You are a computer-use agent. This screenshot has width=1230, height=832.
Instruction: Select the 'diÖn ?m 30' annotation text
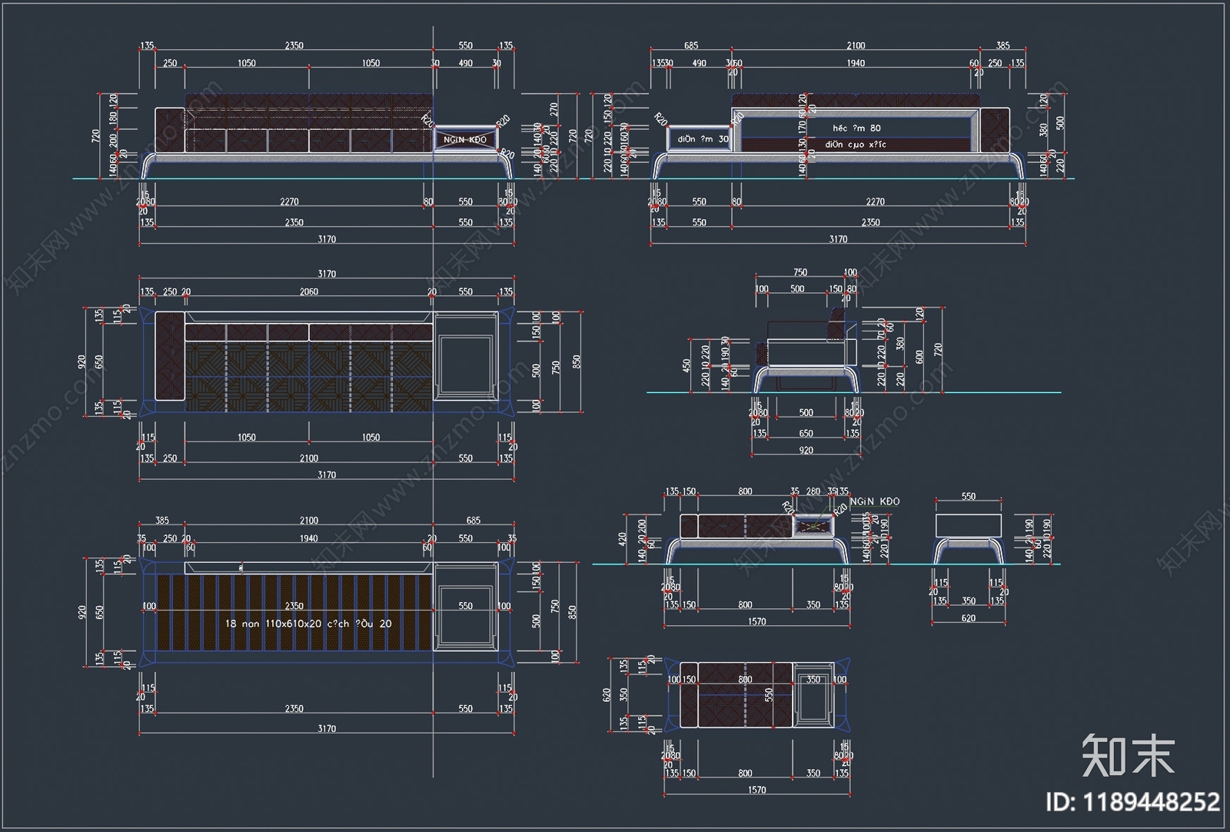coord(703,139)
